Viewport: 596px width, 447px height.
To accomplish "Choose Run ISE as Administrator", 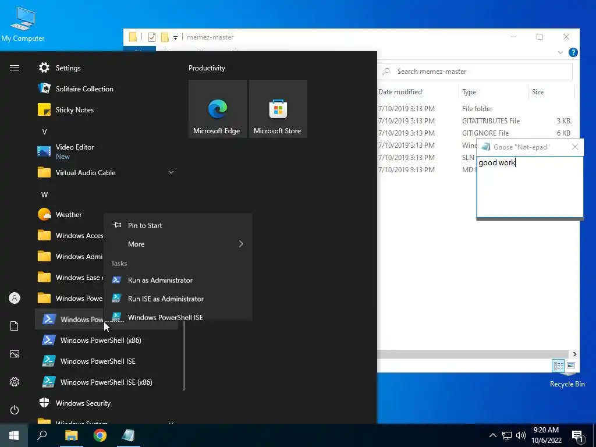I will [178, 299].
